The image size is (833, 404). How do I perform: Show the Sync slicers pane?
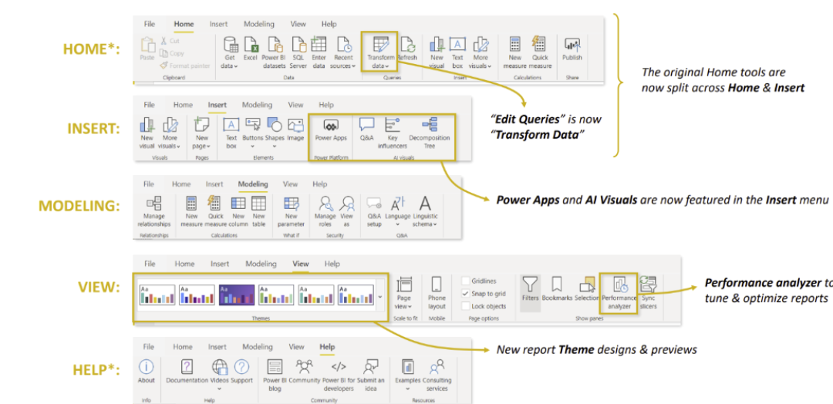pyautogui.click(x=648, y=292)
